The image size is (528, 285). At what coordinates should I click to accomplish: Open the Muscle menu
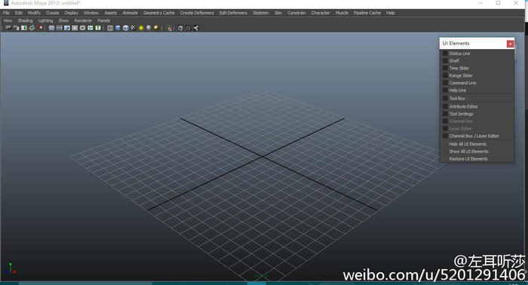[342, 13]
